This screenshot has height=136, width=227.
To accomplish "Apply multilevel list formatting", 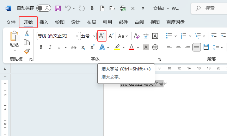I will [198, 36].
